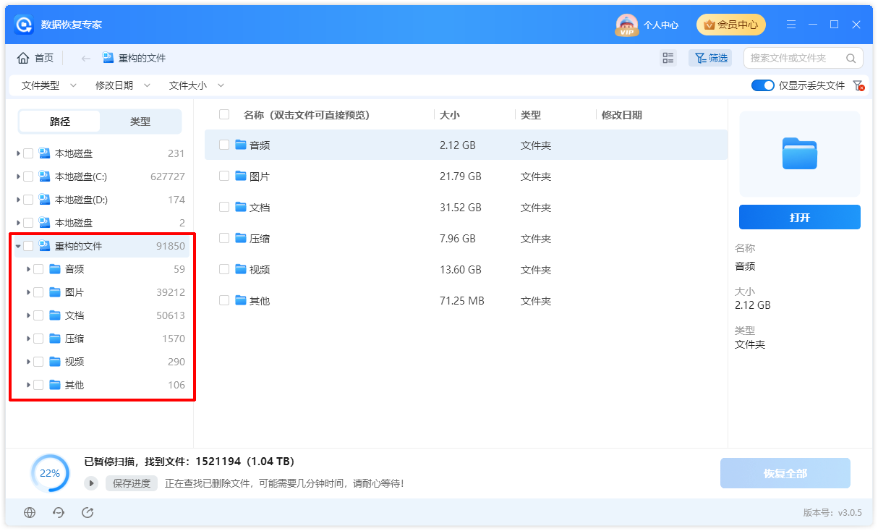This screenshot has height=531, width=878.
Task: Click the 恢复全部 button
Action: [x=785, y=473]
